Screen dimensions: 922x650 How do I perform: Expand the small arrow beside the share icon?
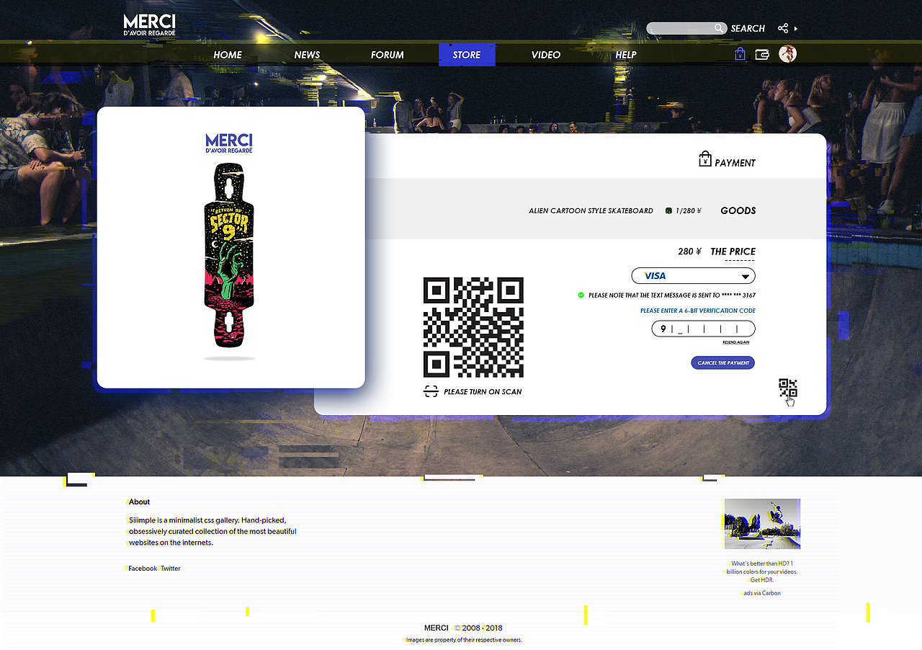pyautogui.click(x=796, y=29)
